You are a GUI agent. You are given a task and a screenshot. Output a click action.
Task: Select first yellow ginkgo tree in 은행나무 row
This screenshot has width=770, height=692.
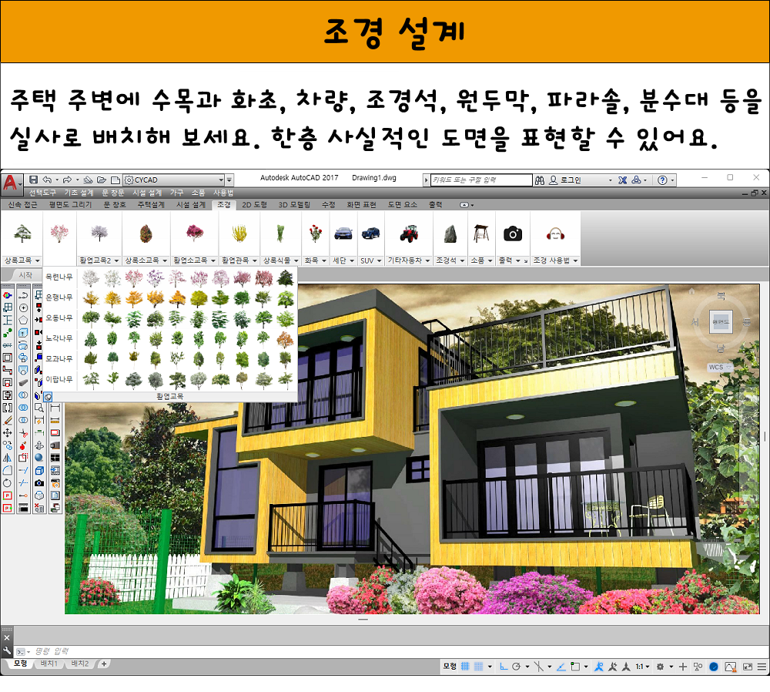click(92, 298)
